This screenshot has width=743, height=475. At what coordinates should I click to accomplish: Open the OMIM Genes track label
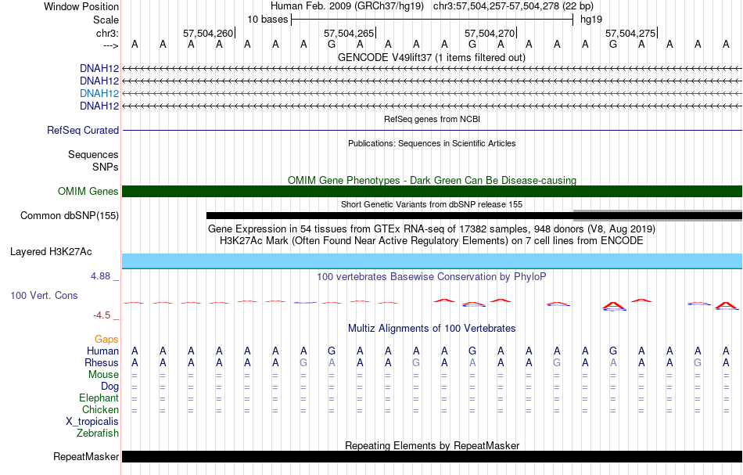[88, 191]
